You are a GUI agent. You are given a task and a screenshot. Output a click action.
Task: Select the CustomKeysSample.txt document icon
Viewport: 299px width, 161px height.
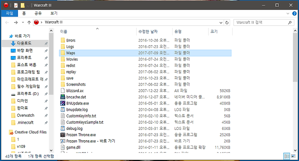[63, 122]
